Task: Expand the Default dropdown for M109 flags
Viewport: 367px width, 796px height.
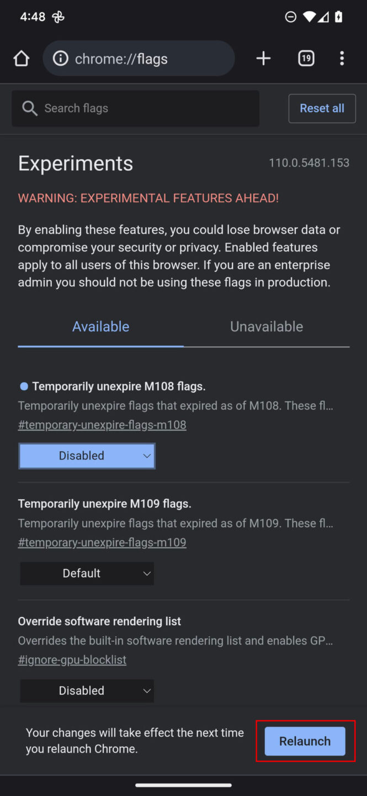Action: tap(87, 573)
